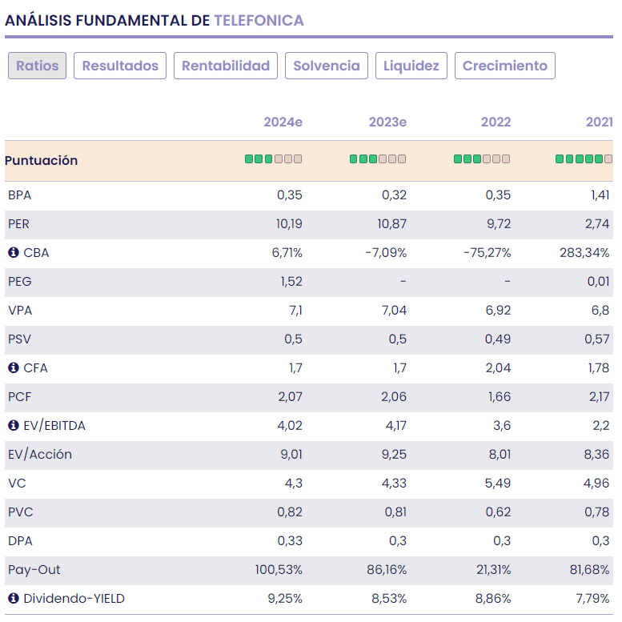This screenshot has height=622, width=622.
Task: Click the 2023e score rating squares
Action: coord(378,159)
